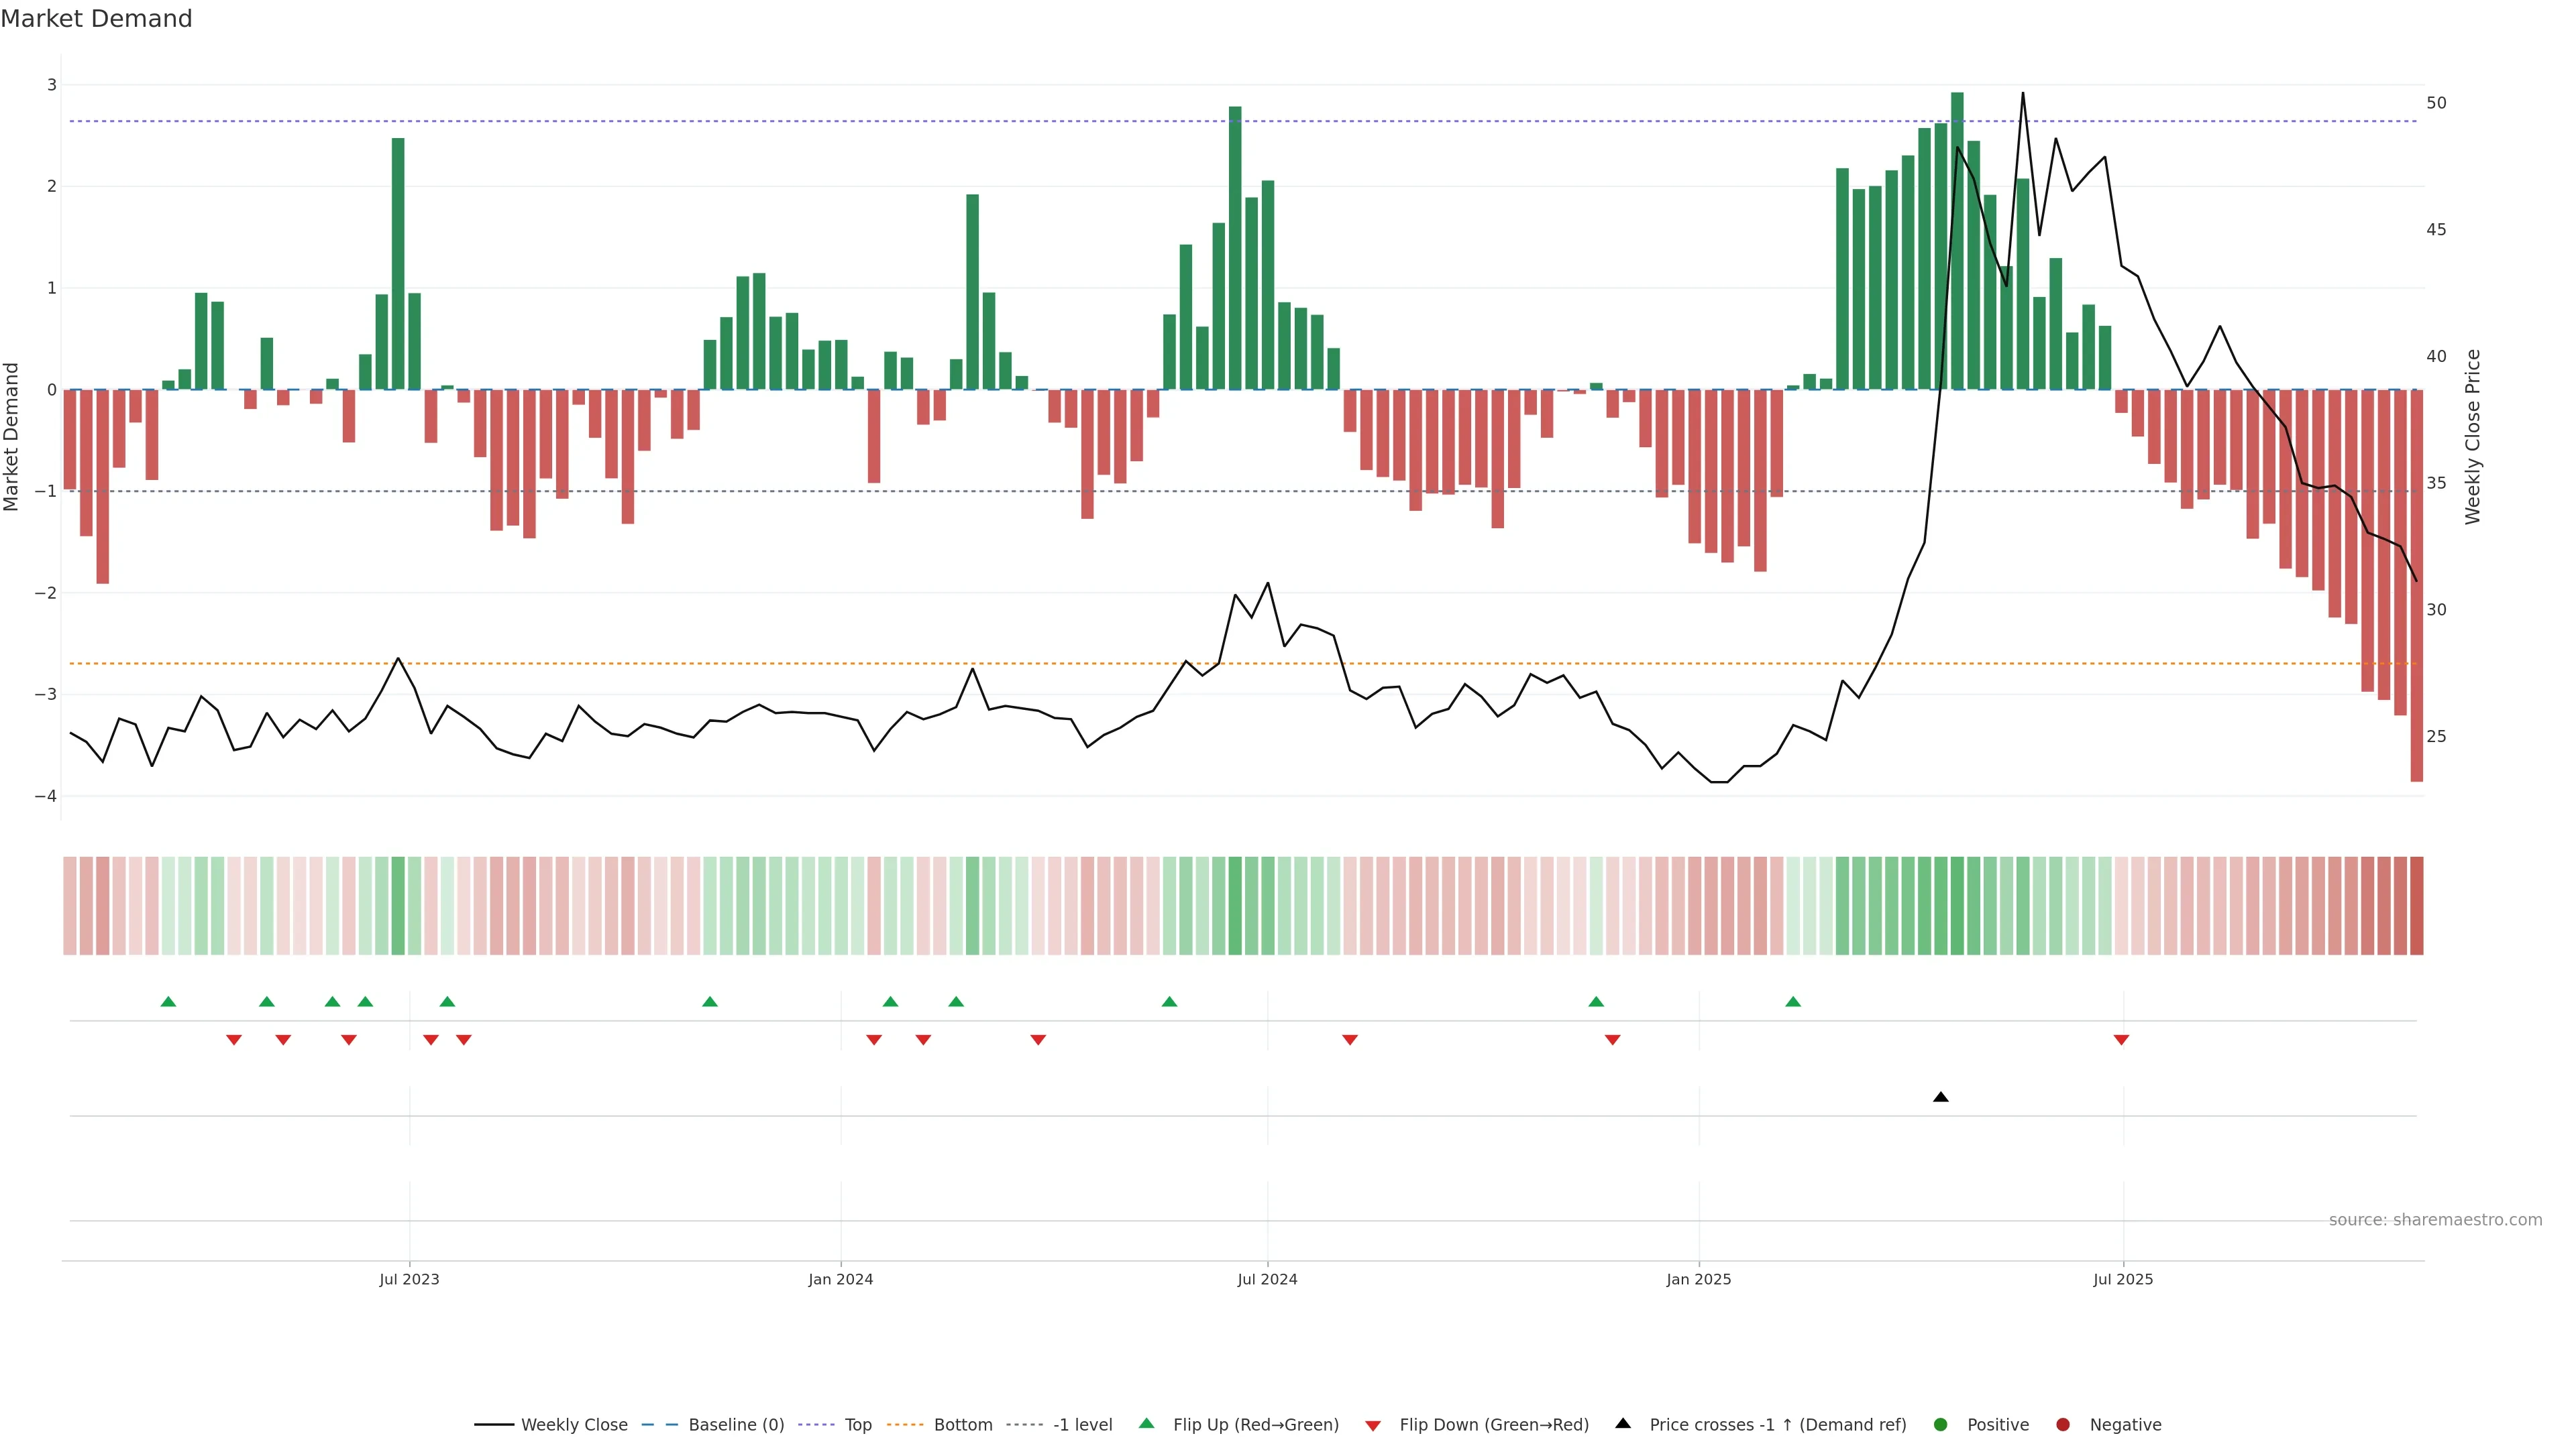Click the red Flip Down legend triangle

pos(1373,1426)
